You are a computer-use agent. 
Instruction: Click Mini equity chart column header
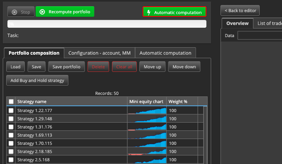coord(146,102)
